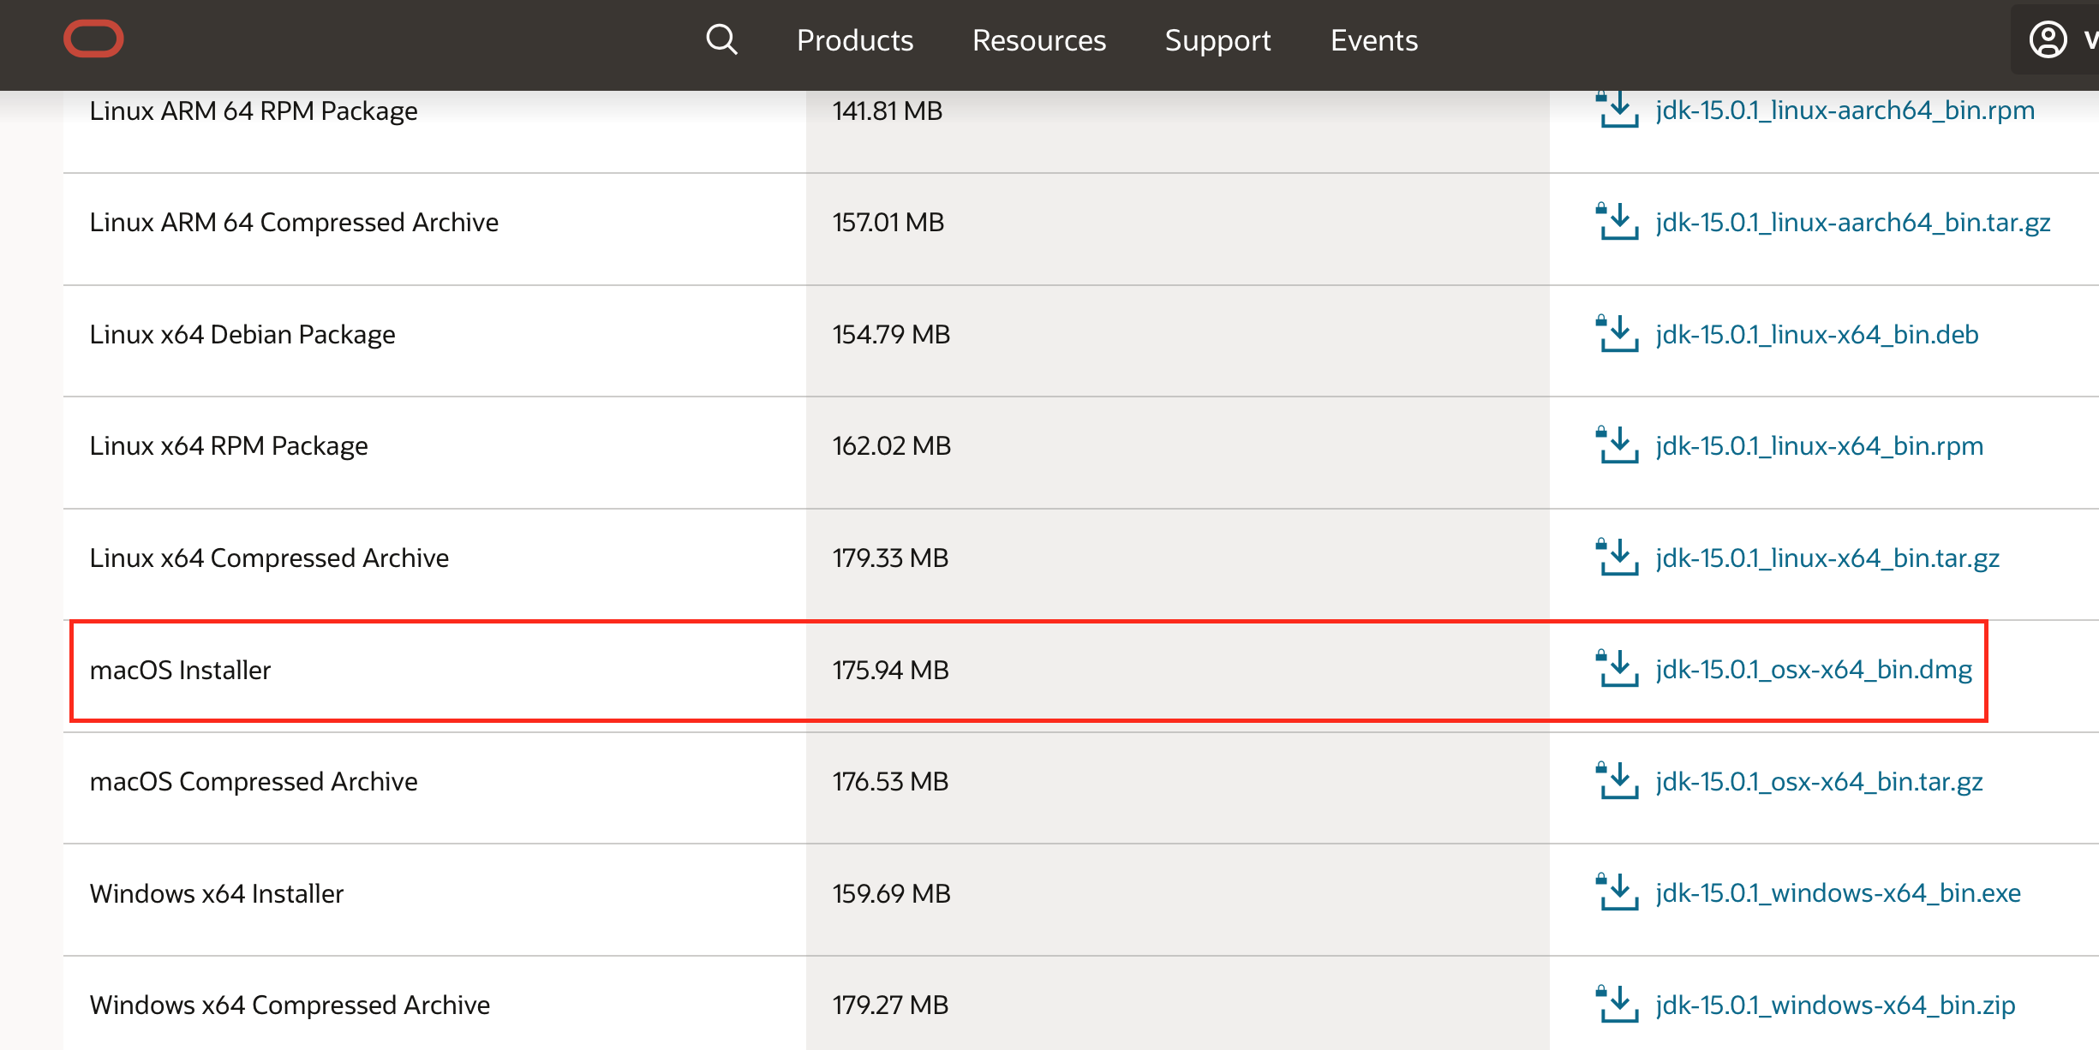Download jdk-15.0.1_windows-x64_bin.exe link

1838,893
